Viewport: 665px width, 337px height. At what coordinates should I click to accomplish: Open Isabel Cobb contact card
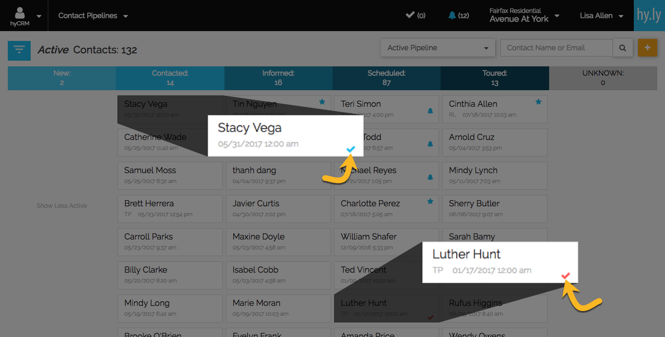(278, 275)
